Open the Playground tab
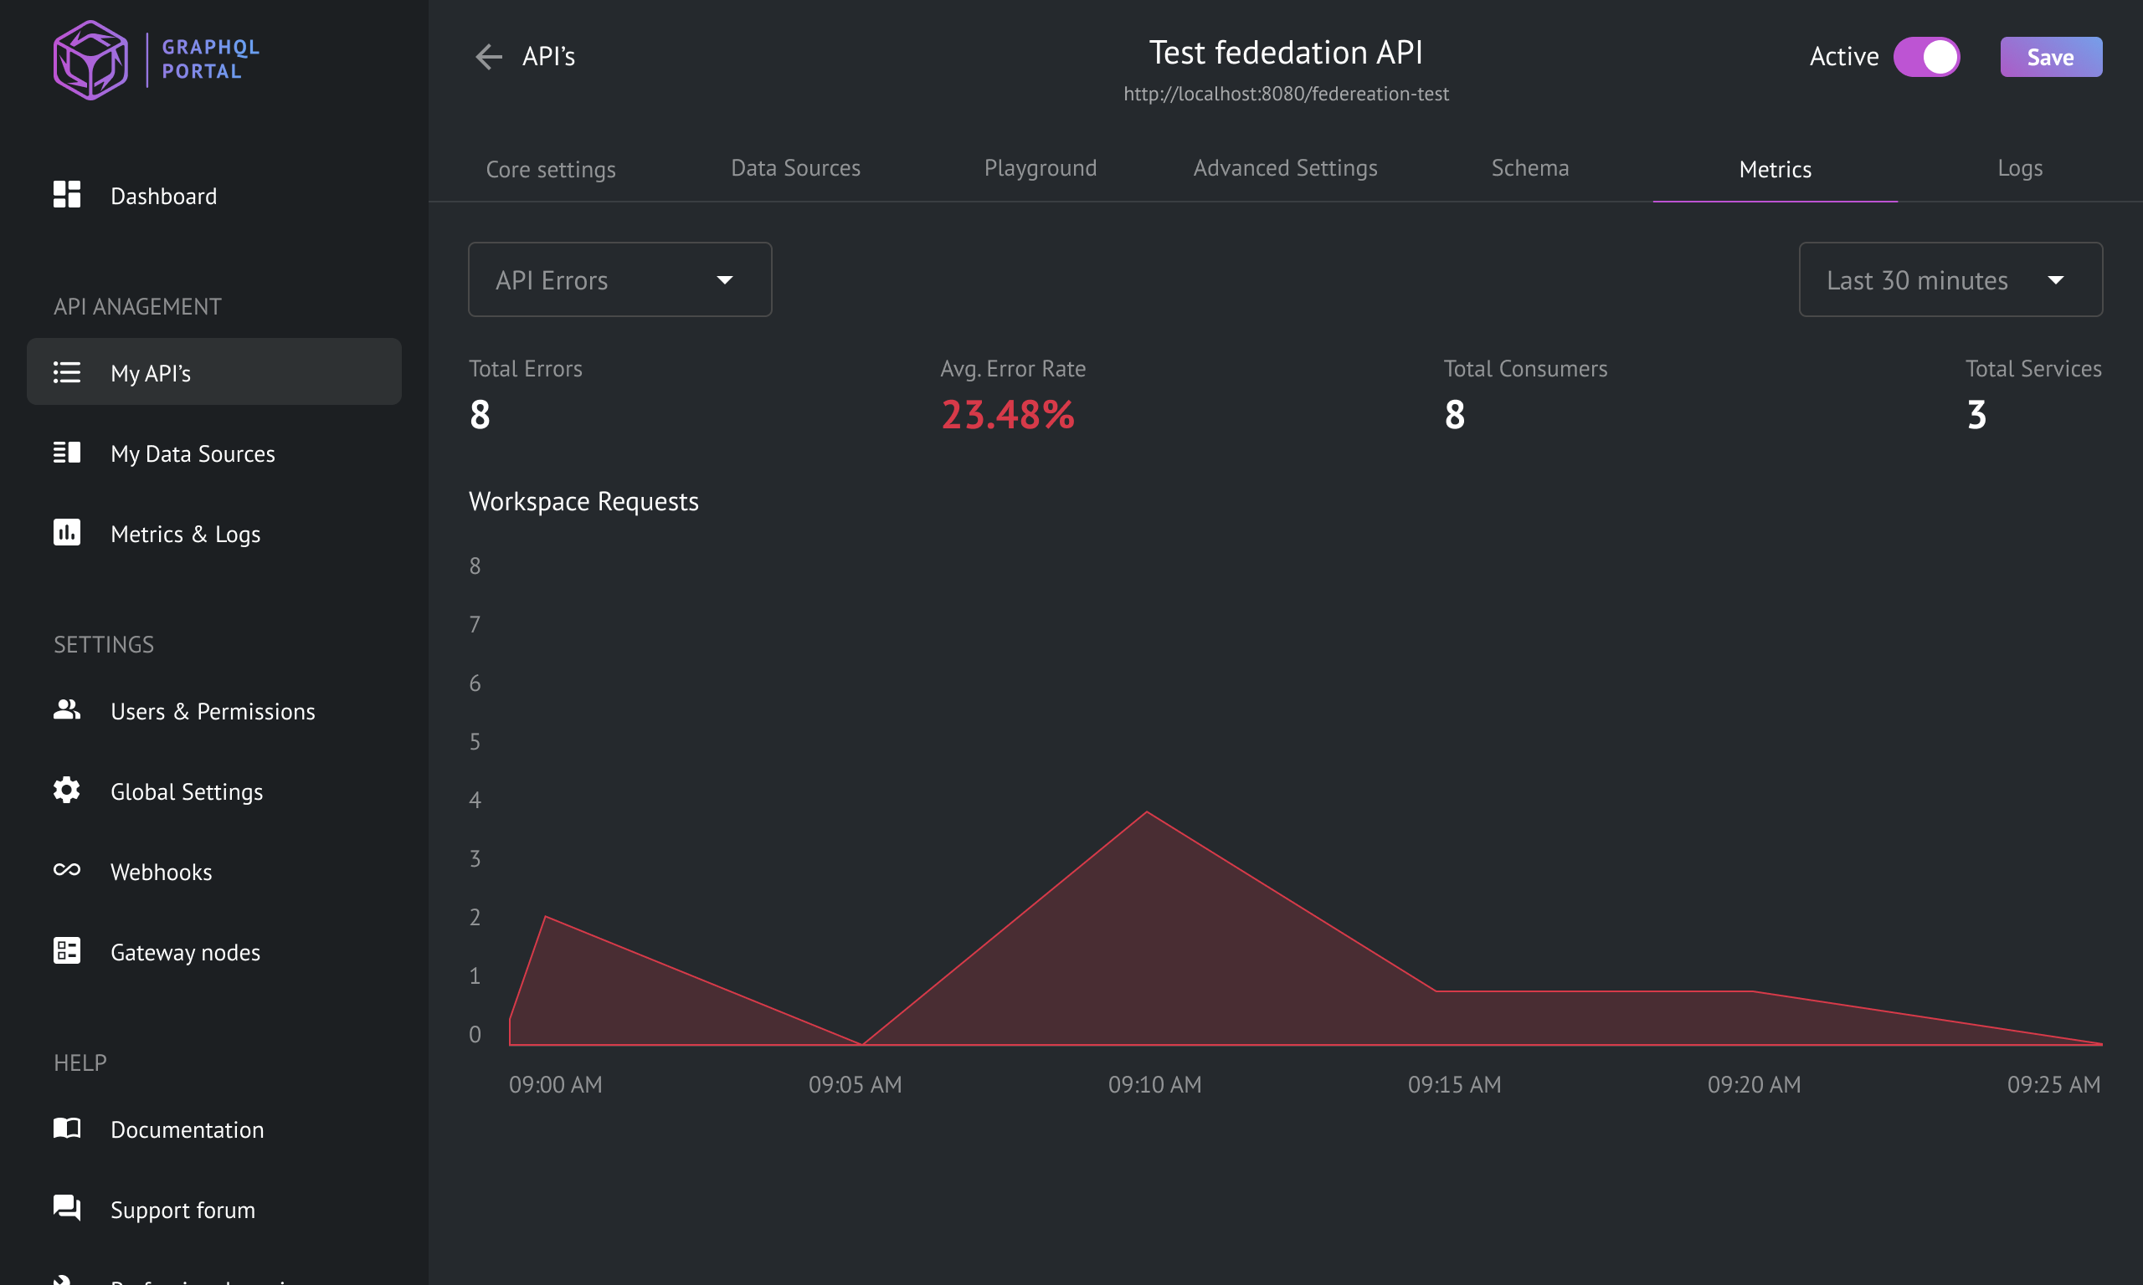Viewport: 2143px width, 1285px height. [1041, 168]
